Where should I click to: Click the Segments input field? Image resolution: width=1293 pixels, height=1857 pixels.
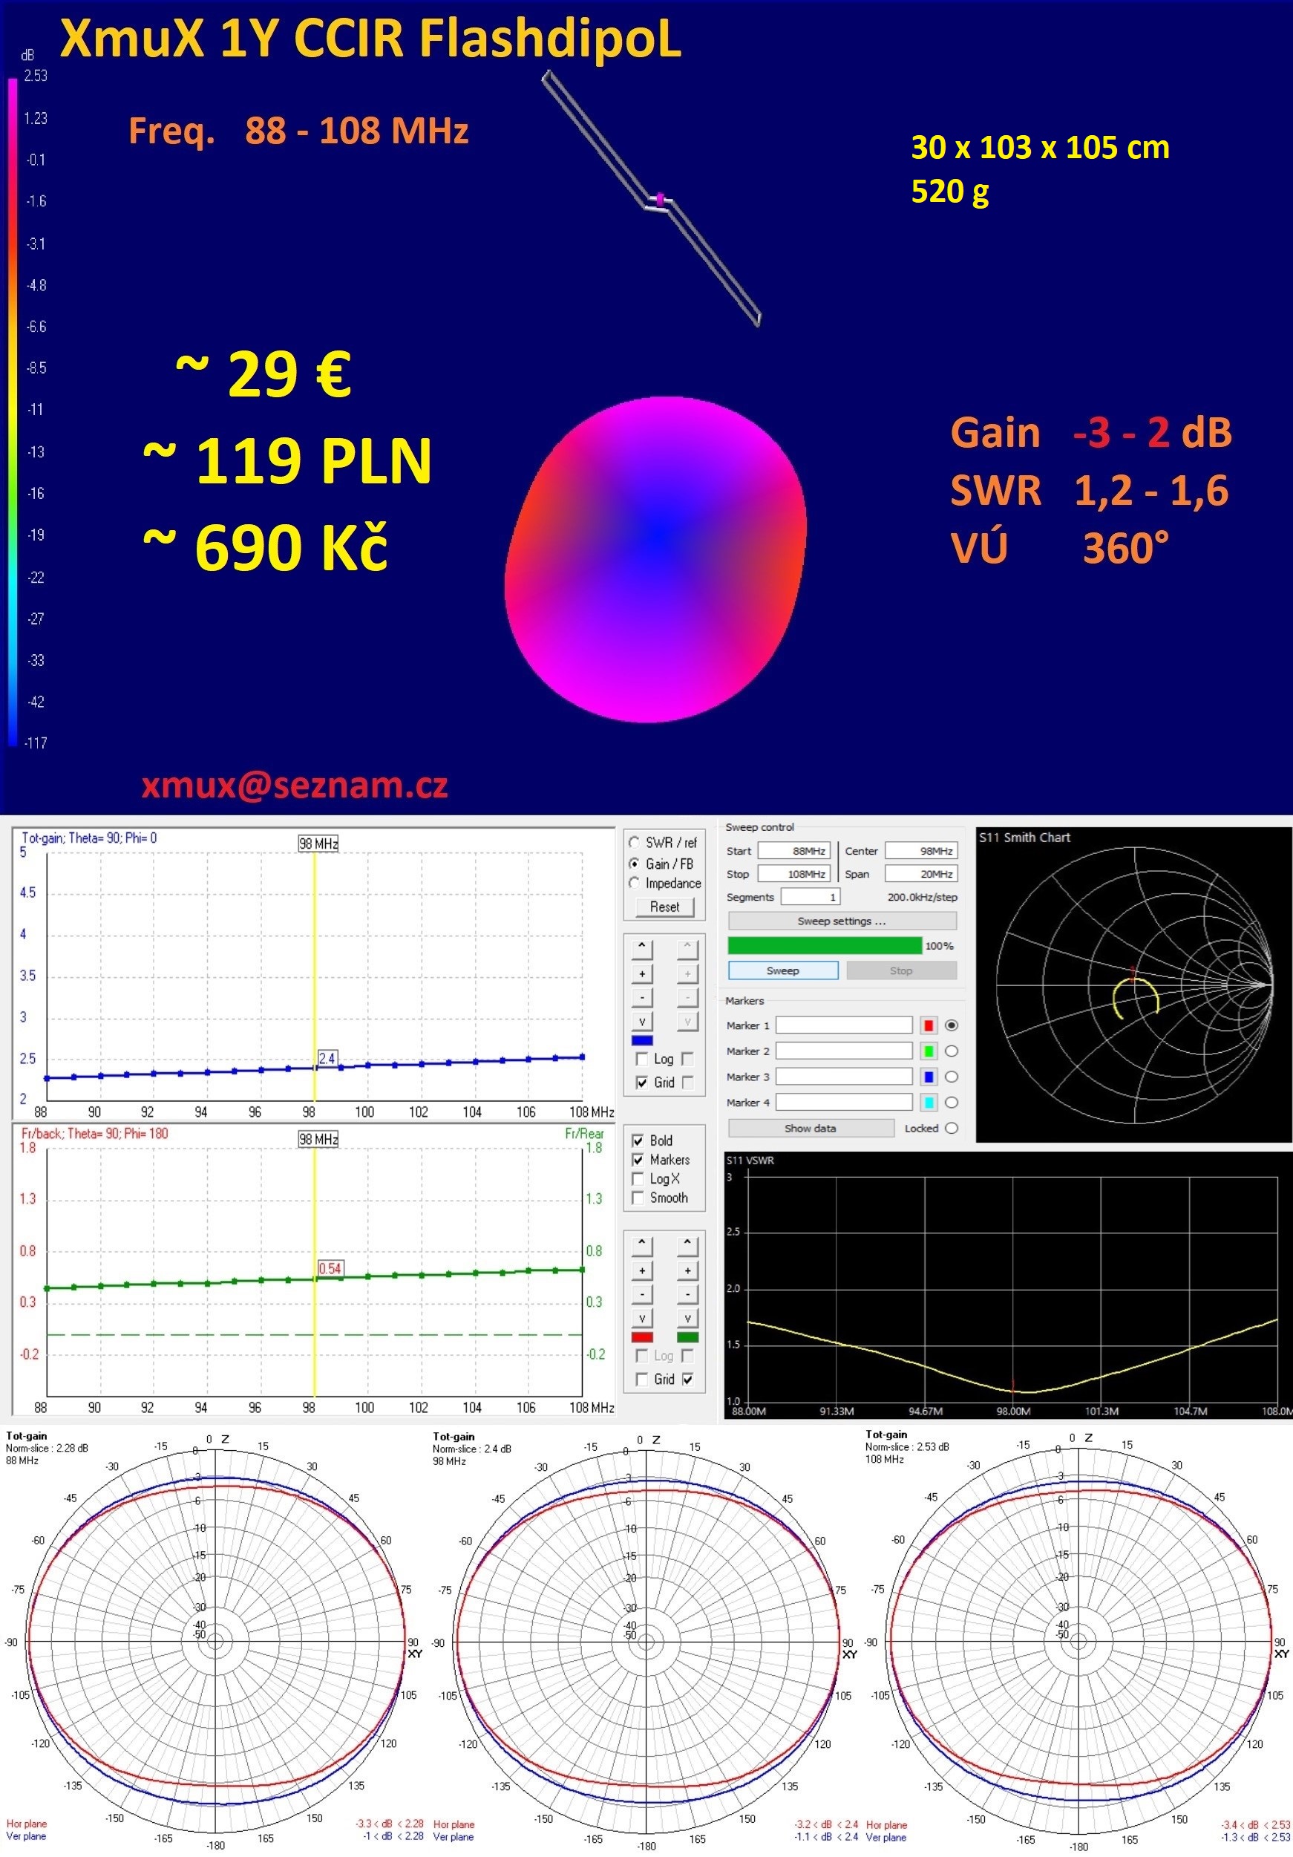tap(811, 896)
